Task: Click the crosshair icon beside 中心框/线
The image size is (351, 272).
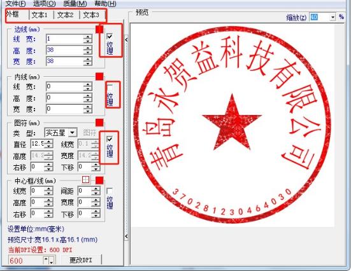Action: click(x=86, y=180)
